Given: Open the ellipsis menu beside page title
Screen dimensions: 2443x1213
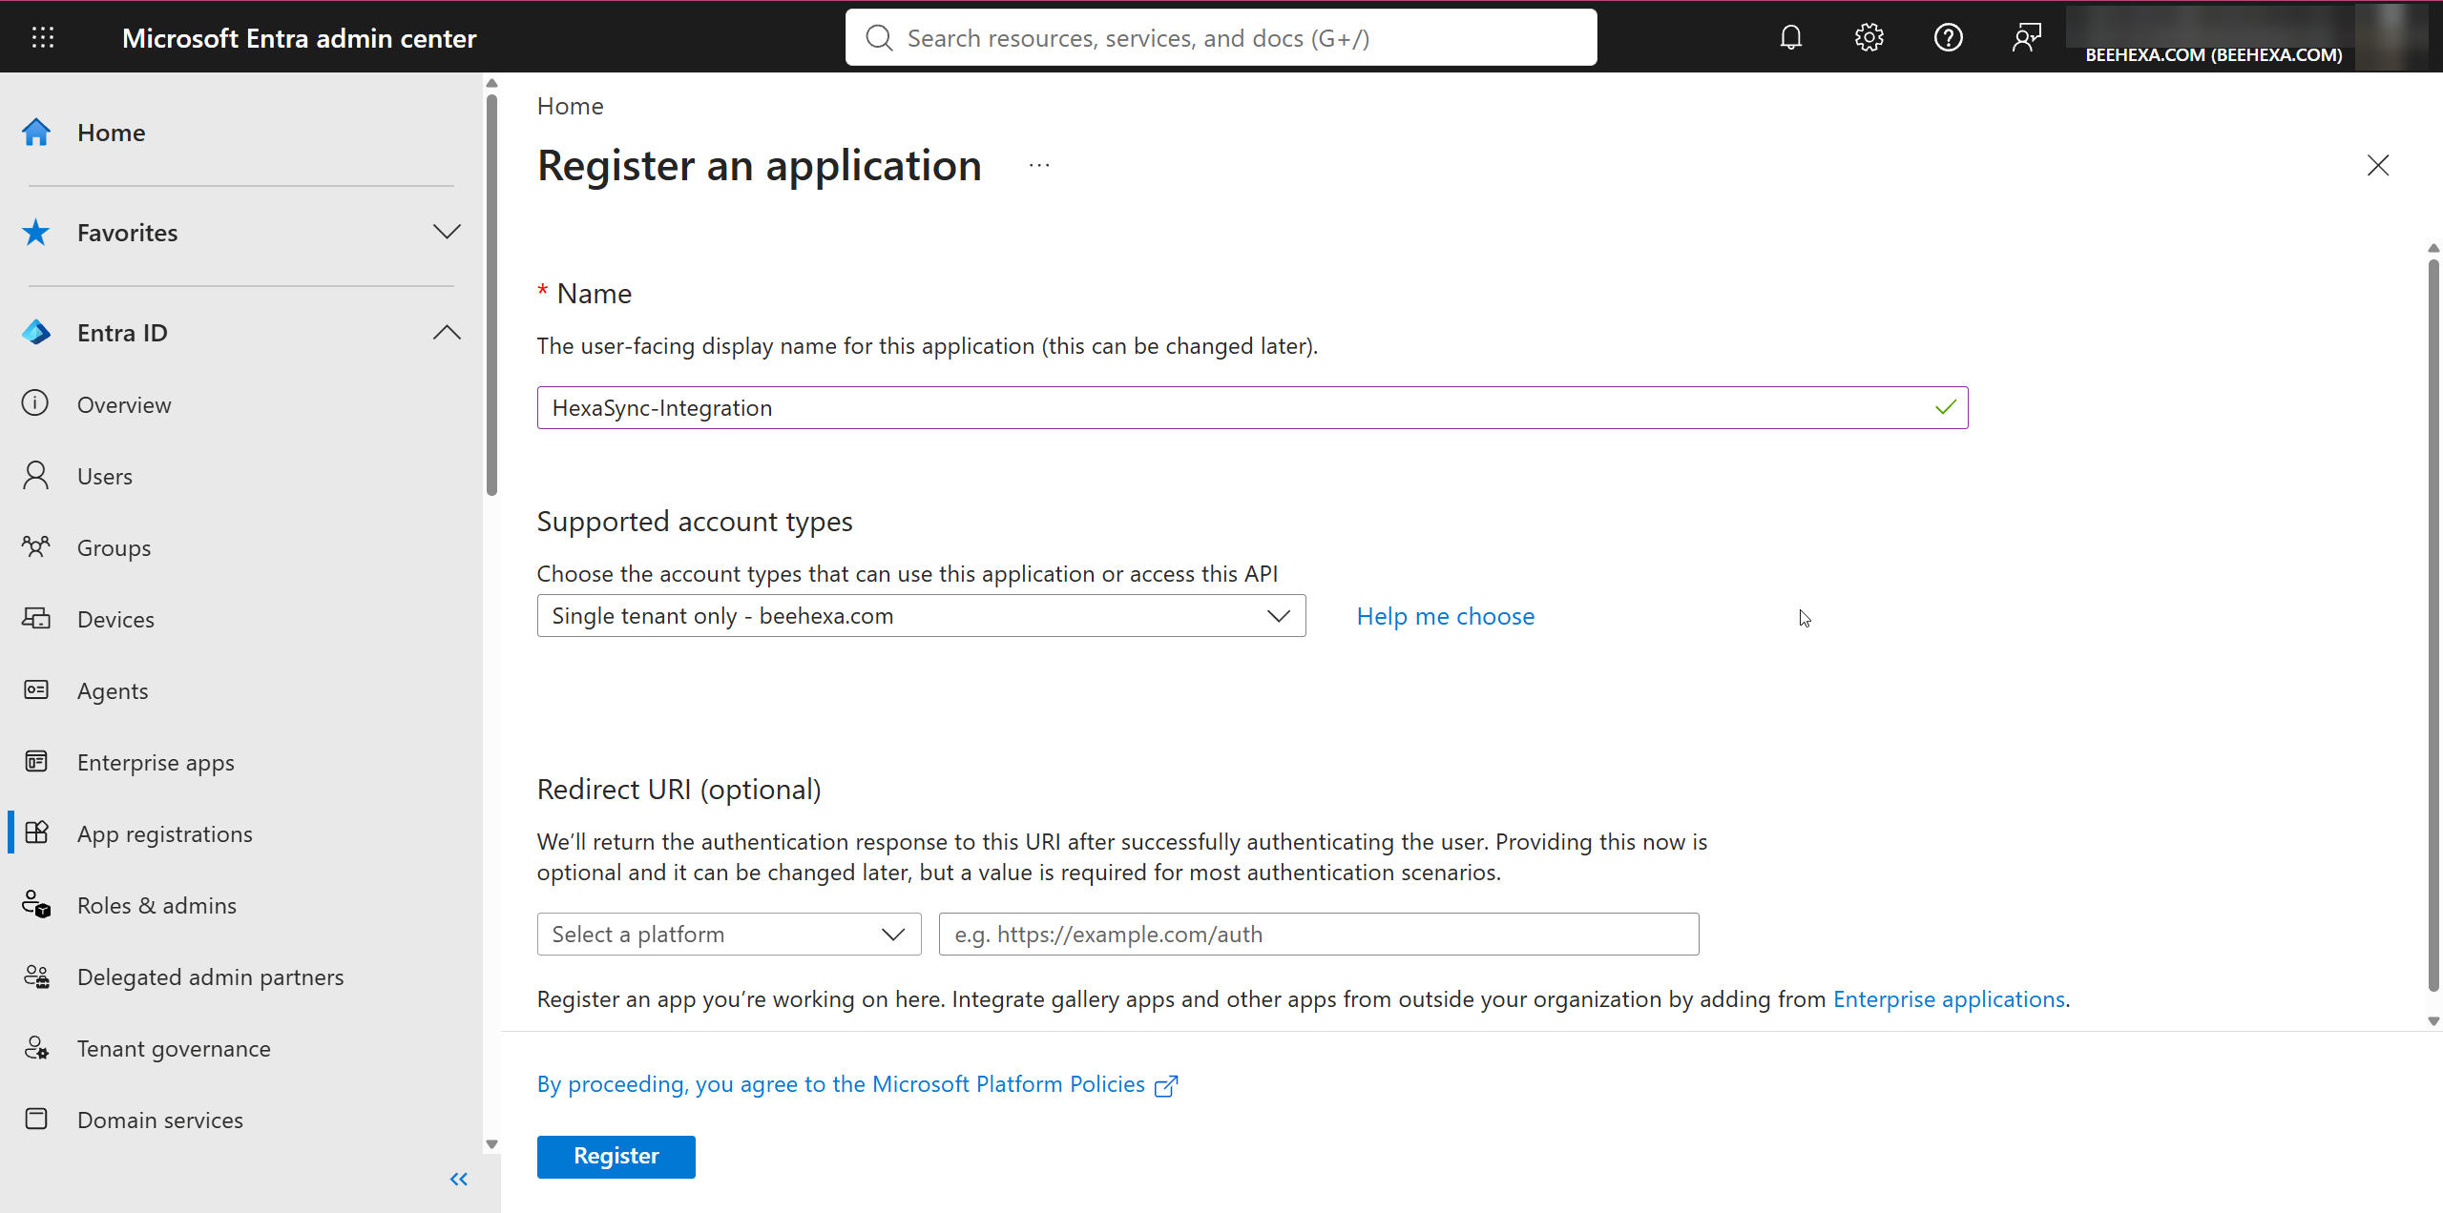Looking at the screenshot, I should (1039, 166).
